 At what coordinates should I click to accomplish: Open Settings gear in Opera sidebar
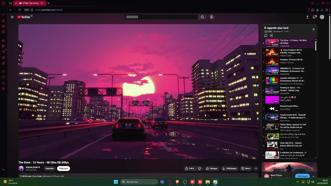pyautogui.click(x=4, y=89)
